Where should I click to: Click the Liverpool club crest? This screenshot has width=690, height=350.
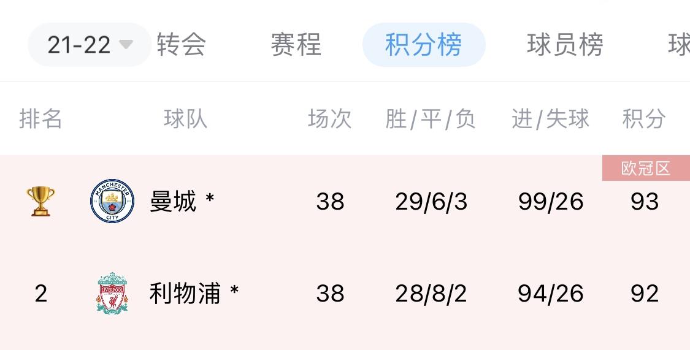(x=112, y=294)
